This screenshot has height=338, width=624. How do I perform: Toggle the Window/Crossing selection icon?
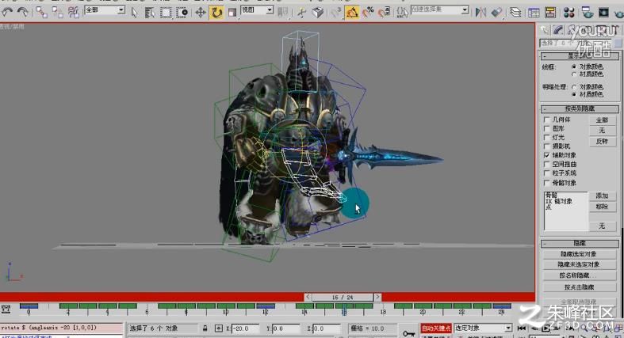click(x=182, y=13)
